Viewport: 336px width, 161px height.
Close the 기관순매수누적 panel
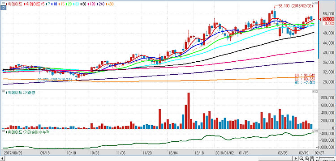point(316,131)
